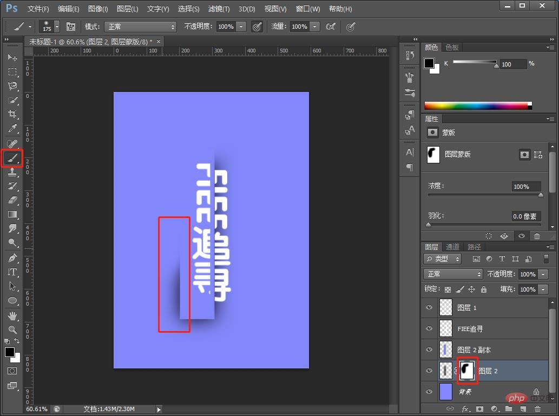Viewport: 559px width, 416px height.
Task: Select the Spot Healing Brush tool
Action: [12, 144]
